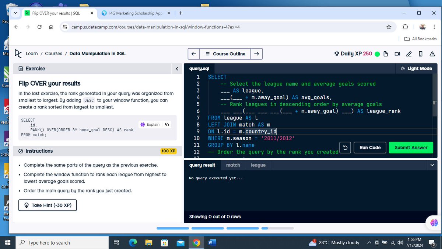Click the browser back arrow
This screenshot has height=249, width=442.
point(16,27)
